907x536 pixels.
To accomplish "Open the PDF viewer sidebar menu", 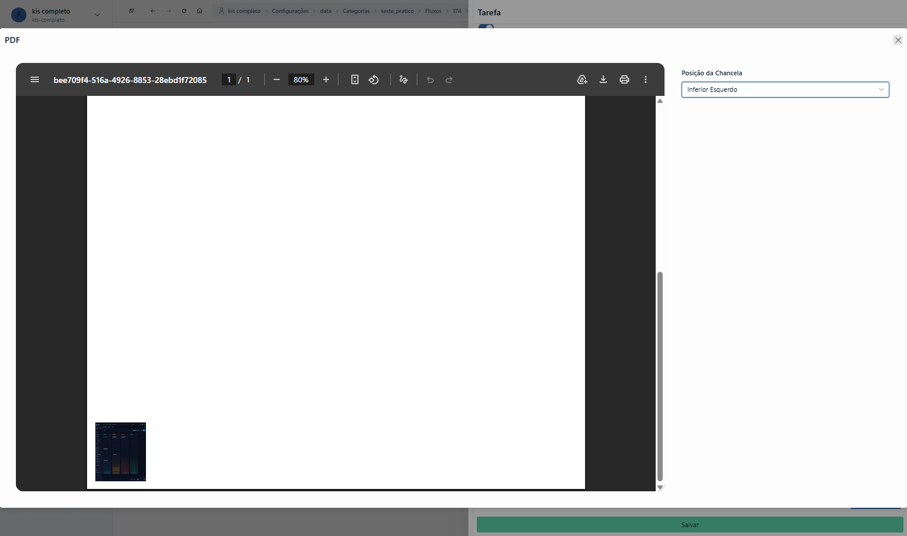I will 35,79.
